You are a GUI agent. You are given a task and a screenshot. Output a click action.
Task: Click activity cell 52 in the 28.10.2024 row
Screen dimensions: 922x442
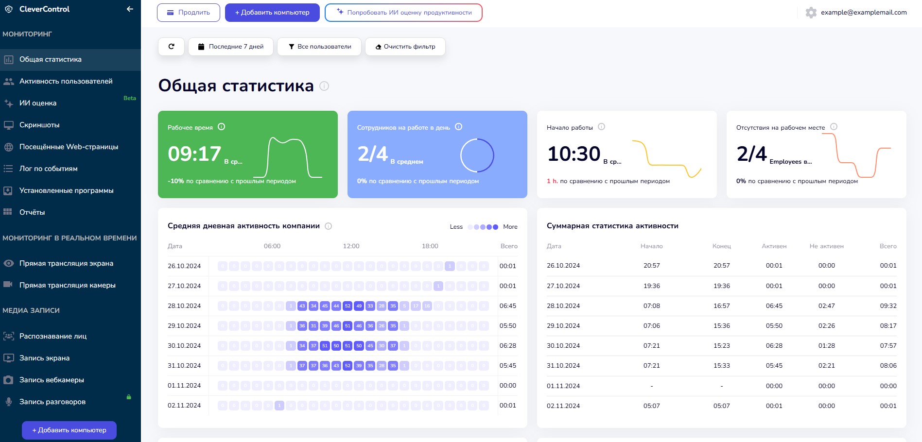click(x=348, y=306)
